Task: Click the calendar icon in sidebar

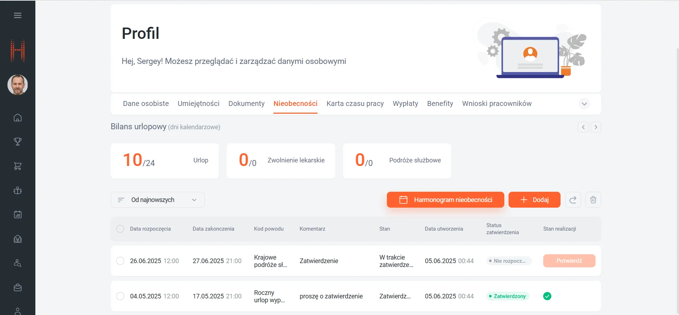Action: (x=18, y=214)
